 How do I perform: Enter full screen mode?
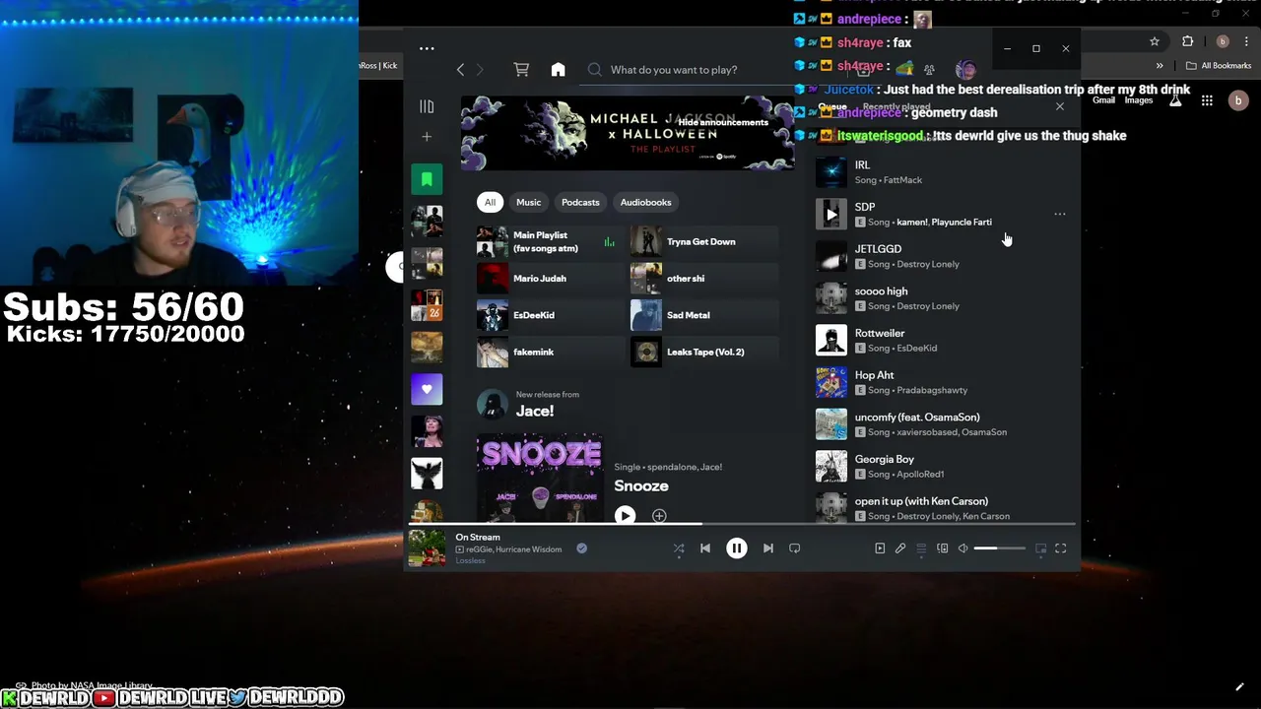pos(1061,548)
